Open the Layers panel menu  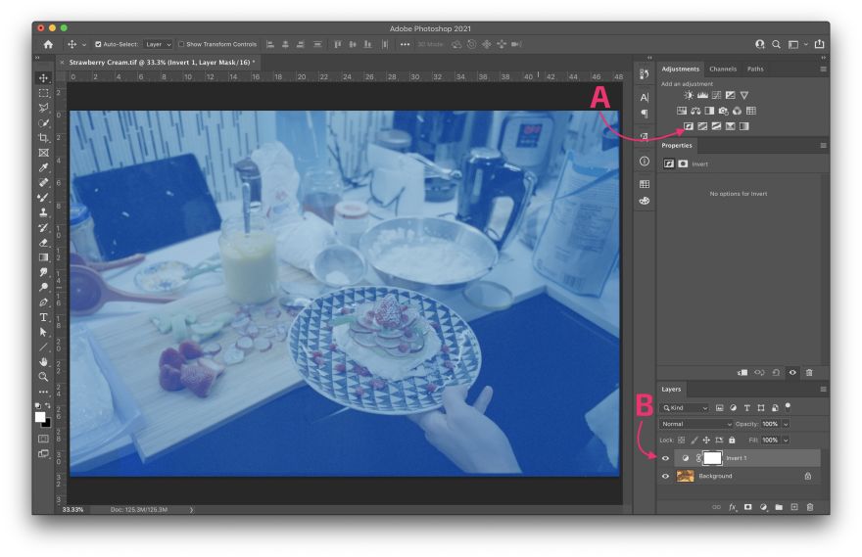823,389
